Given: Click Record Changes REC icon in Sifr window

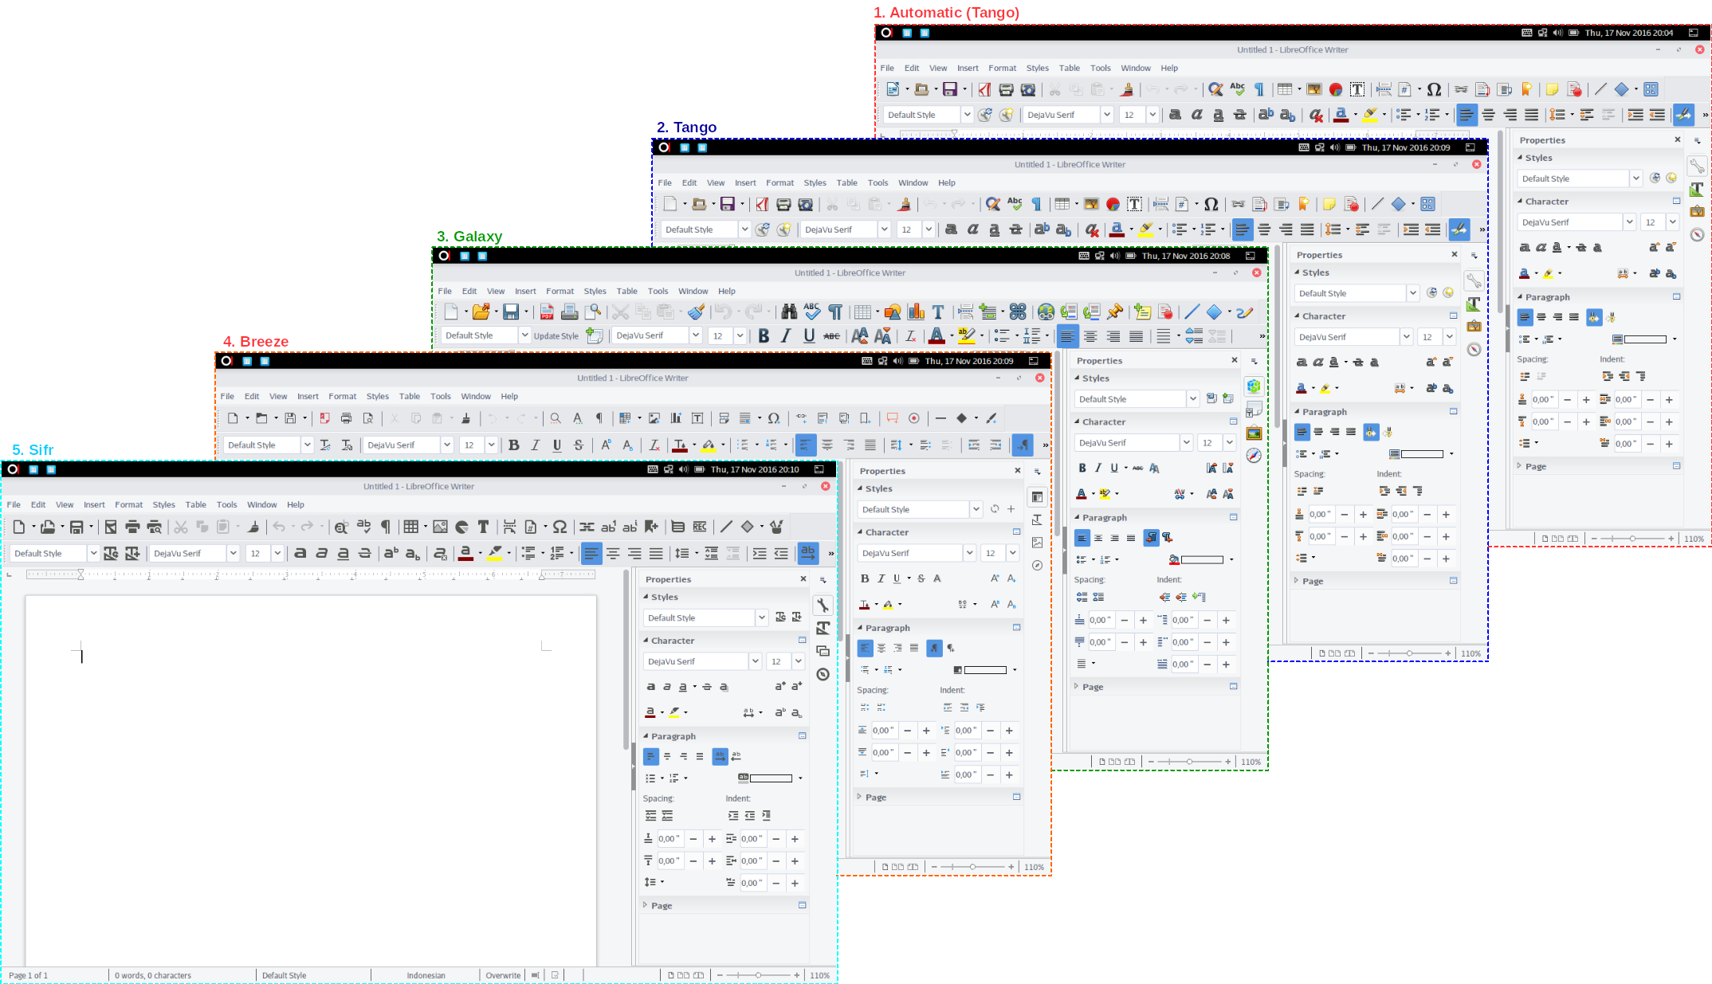Looking at the screenshot, I should [x=700, y=527].
